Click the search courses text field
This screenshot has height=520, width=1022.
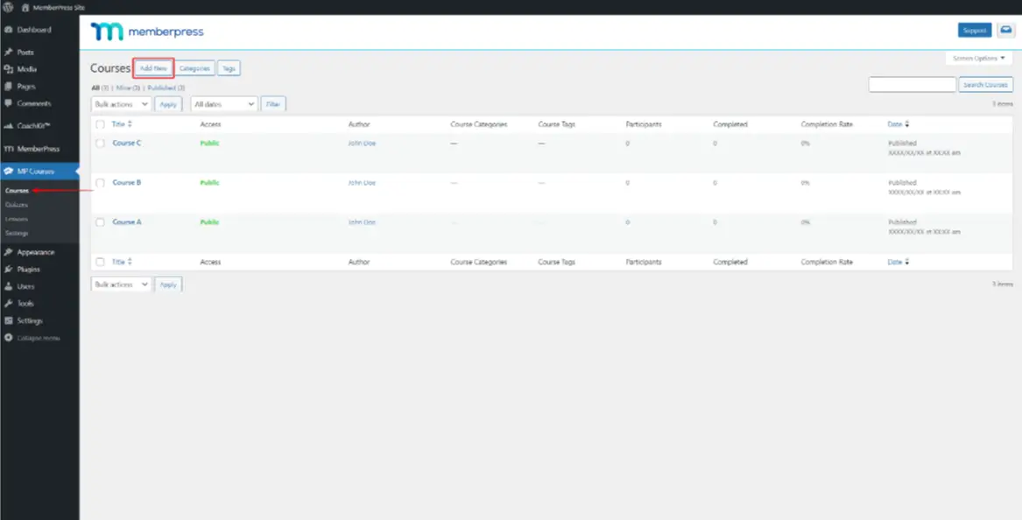tap(912, 85)
